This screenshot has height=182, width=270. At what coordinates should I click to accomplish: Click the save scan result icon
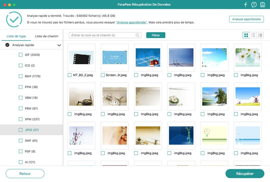click(263, 5)
